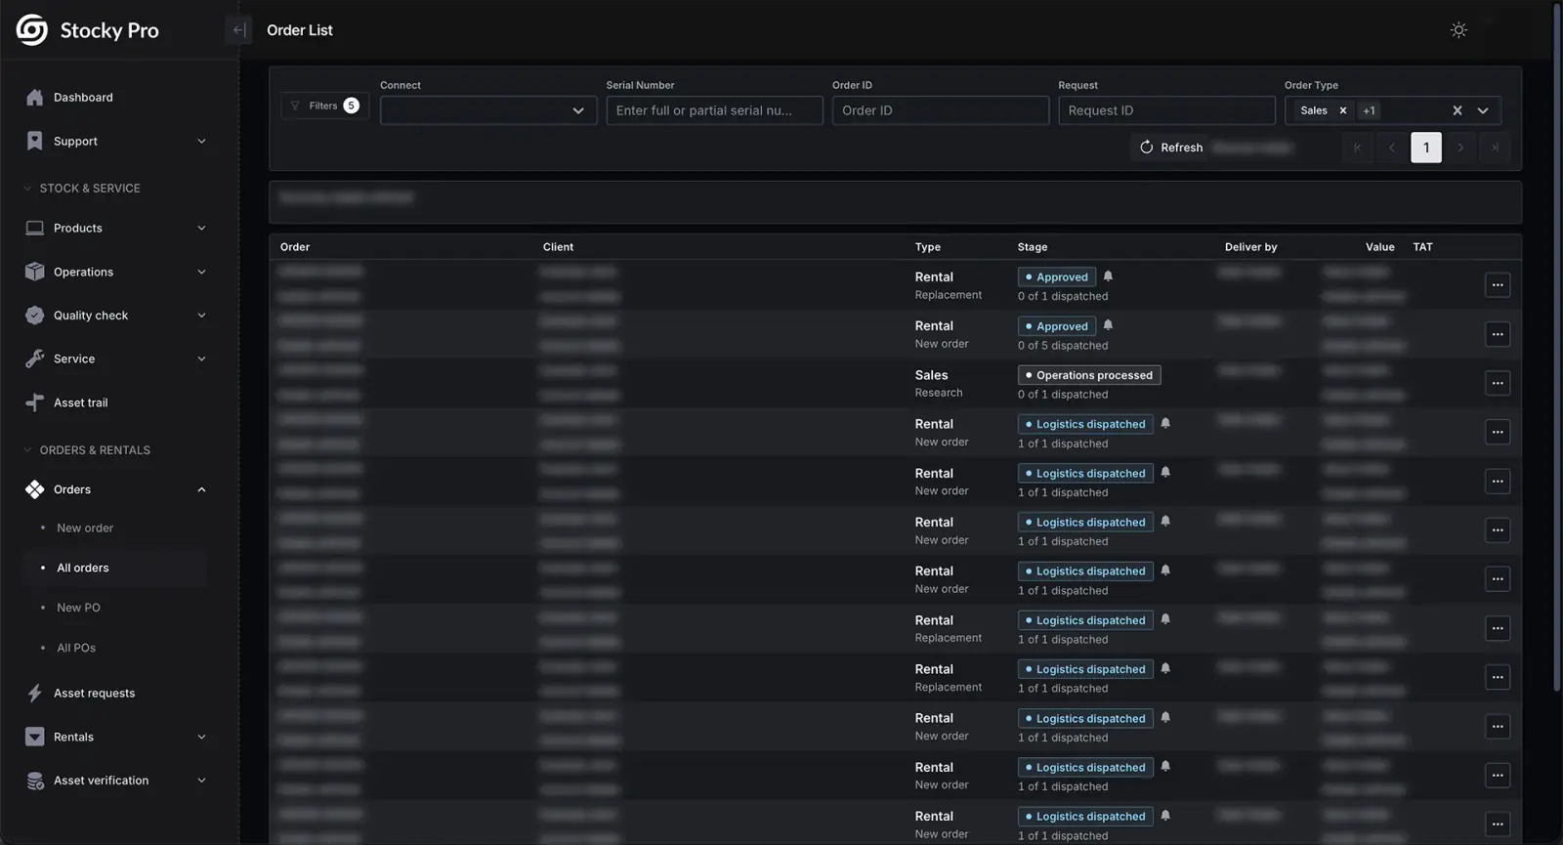Click the Orders diamond icon

point(35,489)
